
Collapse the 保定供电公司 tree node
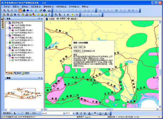click(x=7, y=23)
